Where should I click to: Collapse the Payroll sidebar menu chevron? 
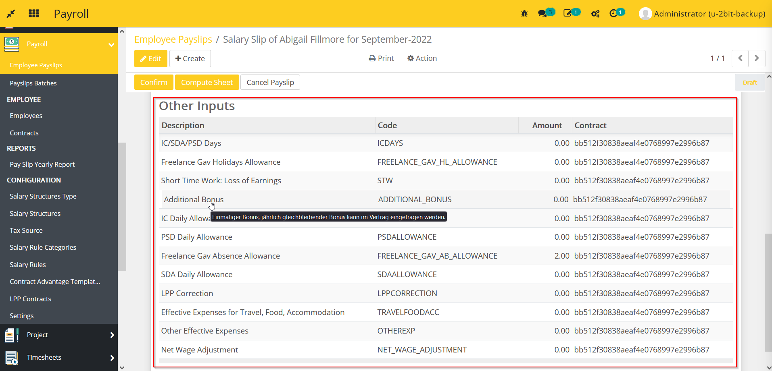tap(111, 44)
